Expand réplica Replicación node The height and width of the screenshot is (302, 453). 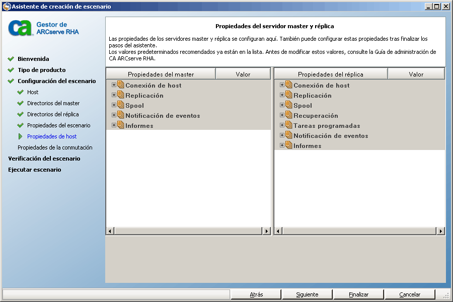pos(282,95)
